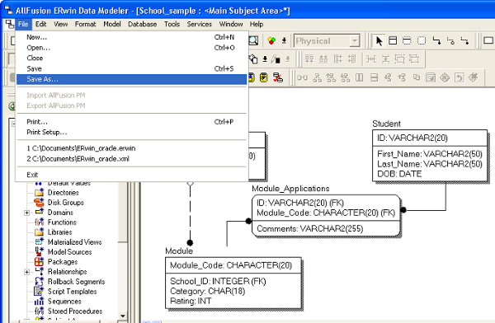Click the Disk Groups orange disks icon
Viewport: 495px width, 323px height.
click(39, 202)
